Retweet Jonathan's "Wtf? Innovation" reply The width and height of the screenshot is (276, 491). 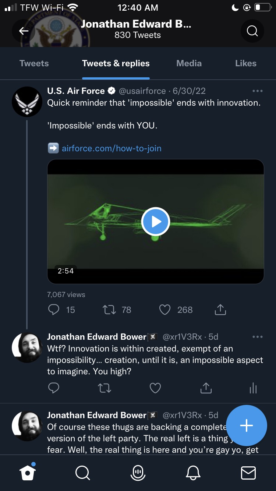(105, 388)
